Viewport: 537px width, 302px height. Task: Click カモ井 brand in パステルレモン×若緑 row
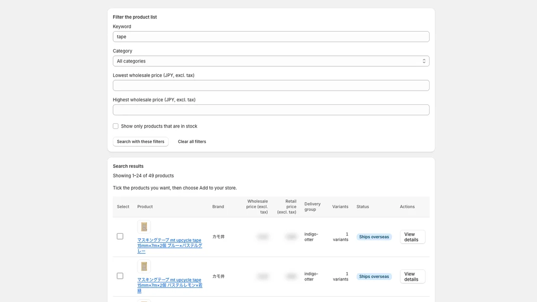[x=219, y=276]
